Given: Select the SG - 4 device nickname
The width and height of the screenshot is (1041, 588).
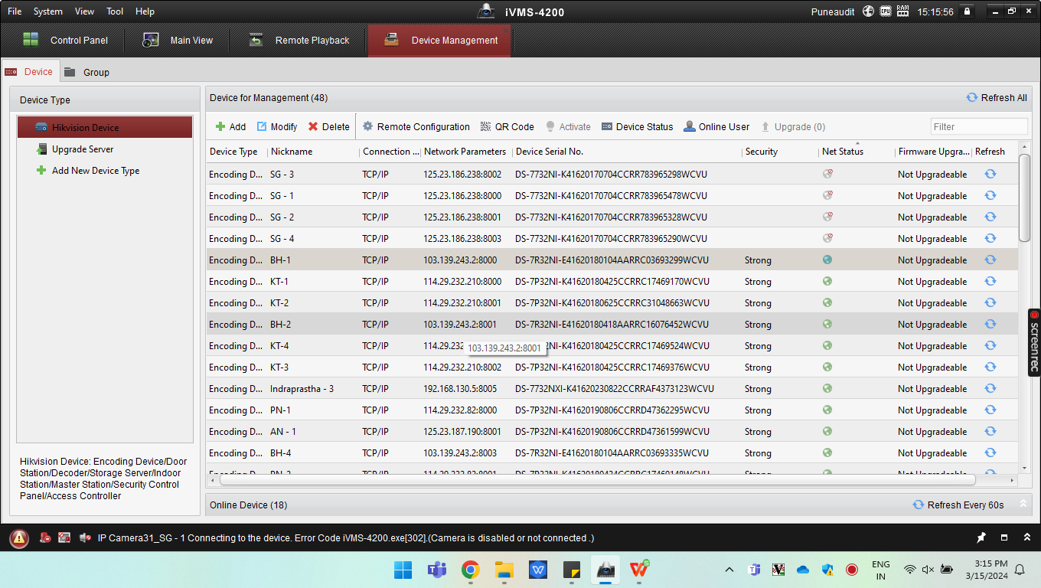Looking at the screenshot, I should point(282,239).
